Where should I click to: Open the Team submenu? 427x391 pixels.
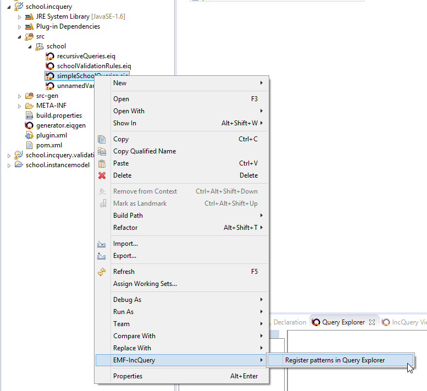(182, 324)
